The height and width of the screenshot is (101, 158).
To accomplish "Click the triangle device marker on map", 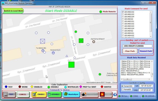I will coord(67,56).
